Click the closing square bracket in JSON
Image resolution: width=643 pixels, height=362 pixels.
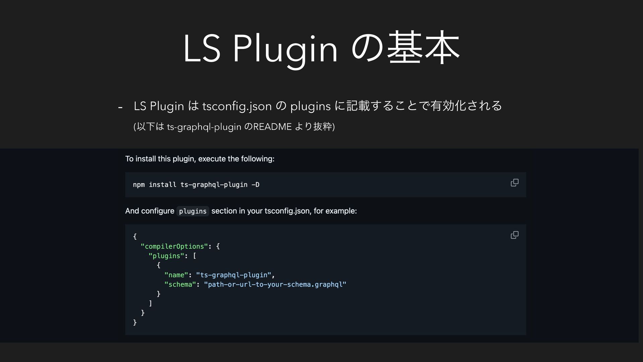(150, 303)
